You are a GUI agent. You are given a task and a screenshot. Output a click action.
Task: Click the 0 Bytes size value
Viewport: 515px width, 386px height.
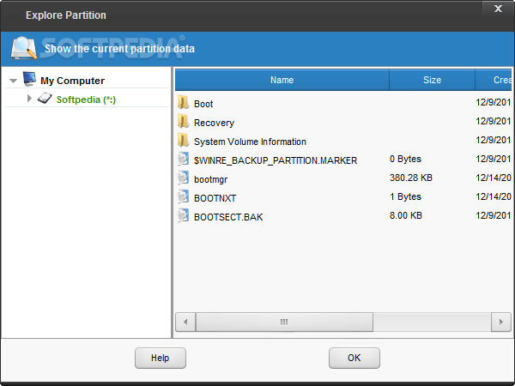coord(405,159)
